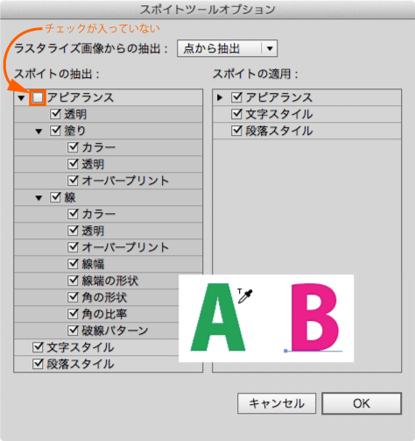Collapse the 塗り group triangle

[39, 132]
